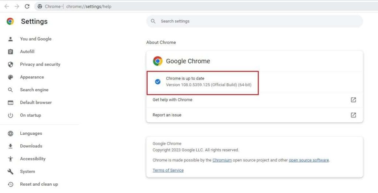Click the Privacy and security shield icon
The image size is (378, 193).
pyautogui.click(x=10, y=64)
